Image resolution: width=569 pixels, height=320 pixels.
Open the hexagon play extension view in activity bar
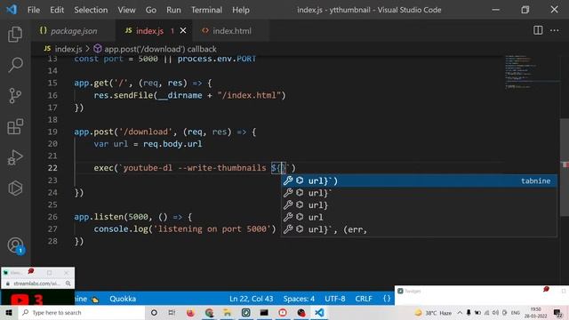coord(15,188)
